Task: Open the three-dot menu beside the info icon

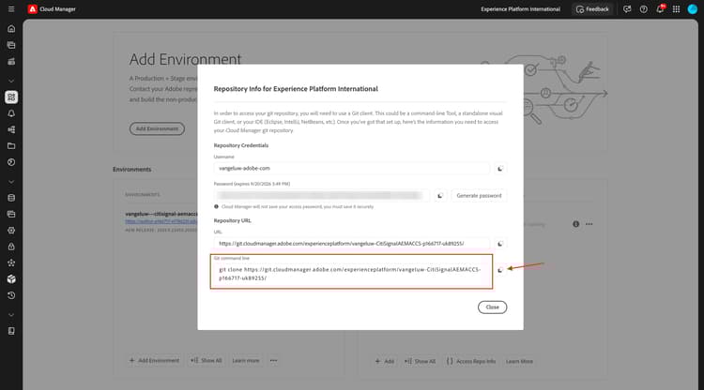Action: 589,224
